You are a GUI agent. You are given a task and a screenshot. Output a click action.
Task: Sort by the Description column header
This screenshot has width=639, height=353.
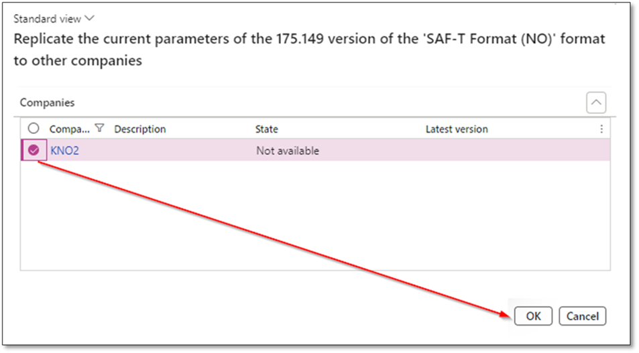[140, 129]
